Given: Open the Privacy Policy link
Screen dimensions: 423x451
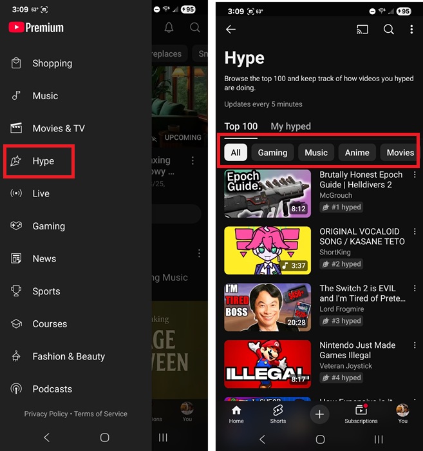Looking at the screenshot, I should [46, 414].
